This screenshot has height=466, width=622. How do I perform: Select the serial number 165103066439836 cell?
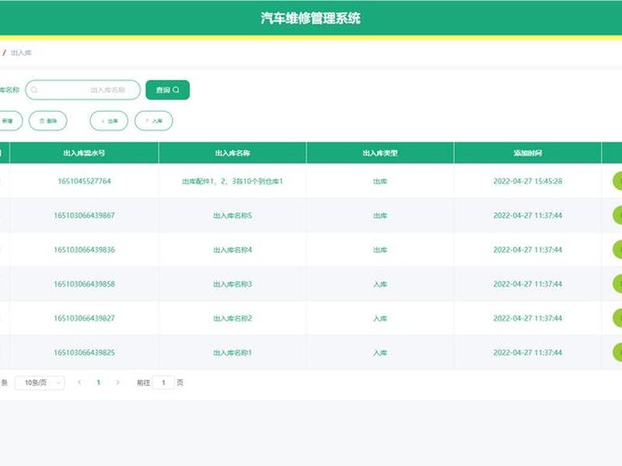coord(84,249)
